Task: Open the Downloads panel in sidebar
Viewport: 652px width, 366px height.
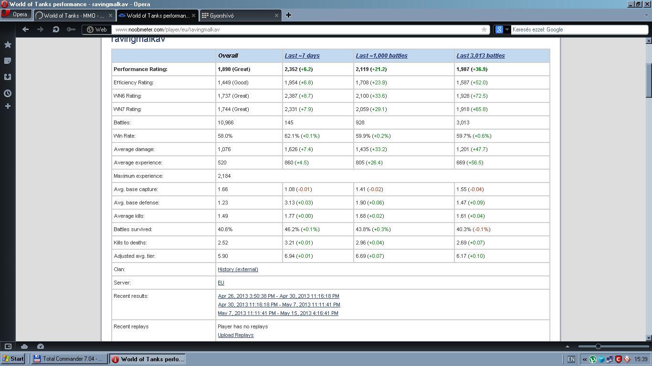Action: click(x=8, y=77)
